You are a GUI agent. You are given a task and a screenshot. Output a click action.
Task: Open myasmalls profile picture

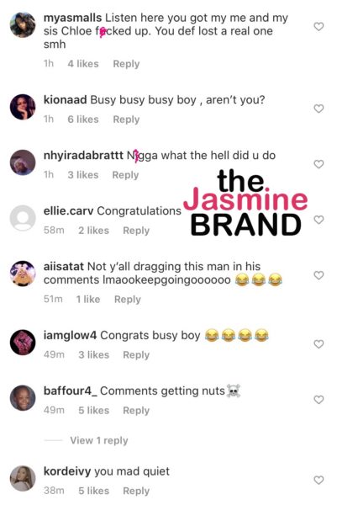tap(23, 25)
